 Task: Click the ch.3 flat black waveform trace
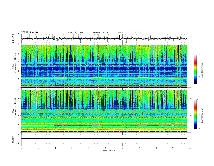tap(104, 139)
